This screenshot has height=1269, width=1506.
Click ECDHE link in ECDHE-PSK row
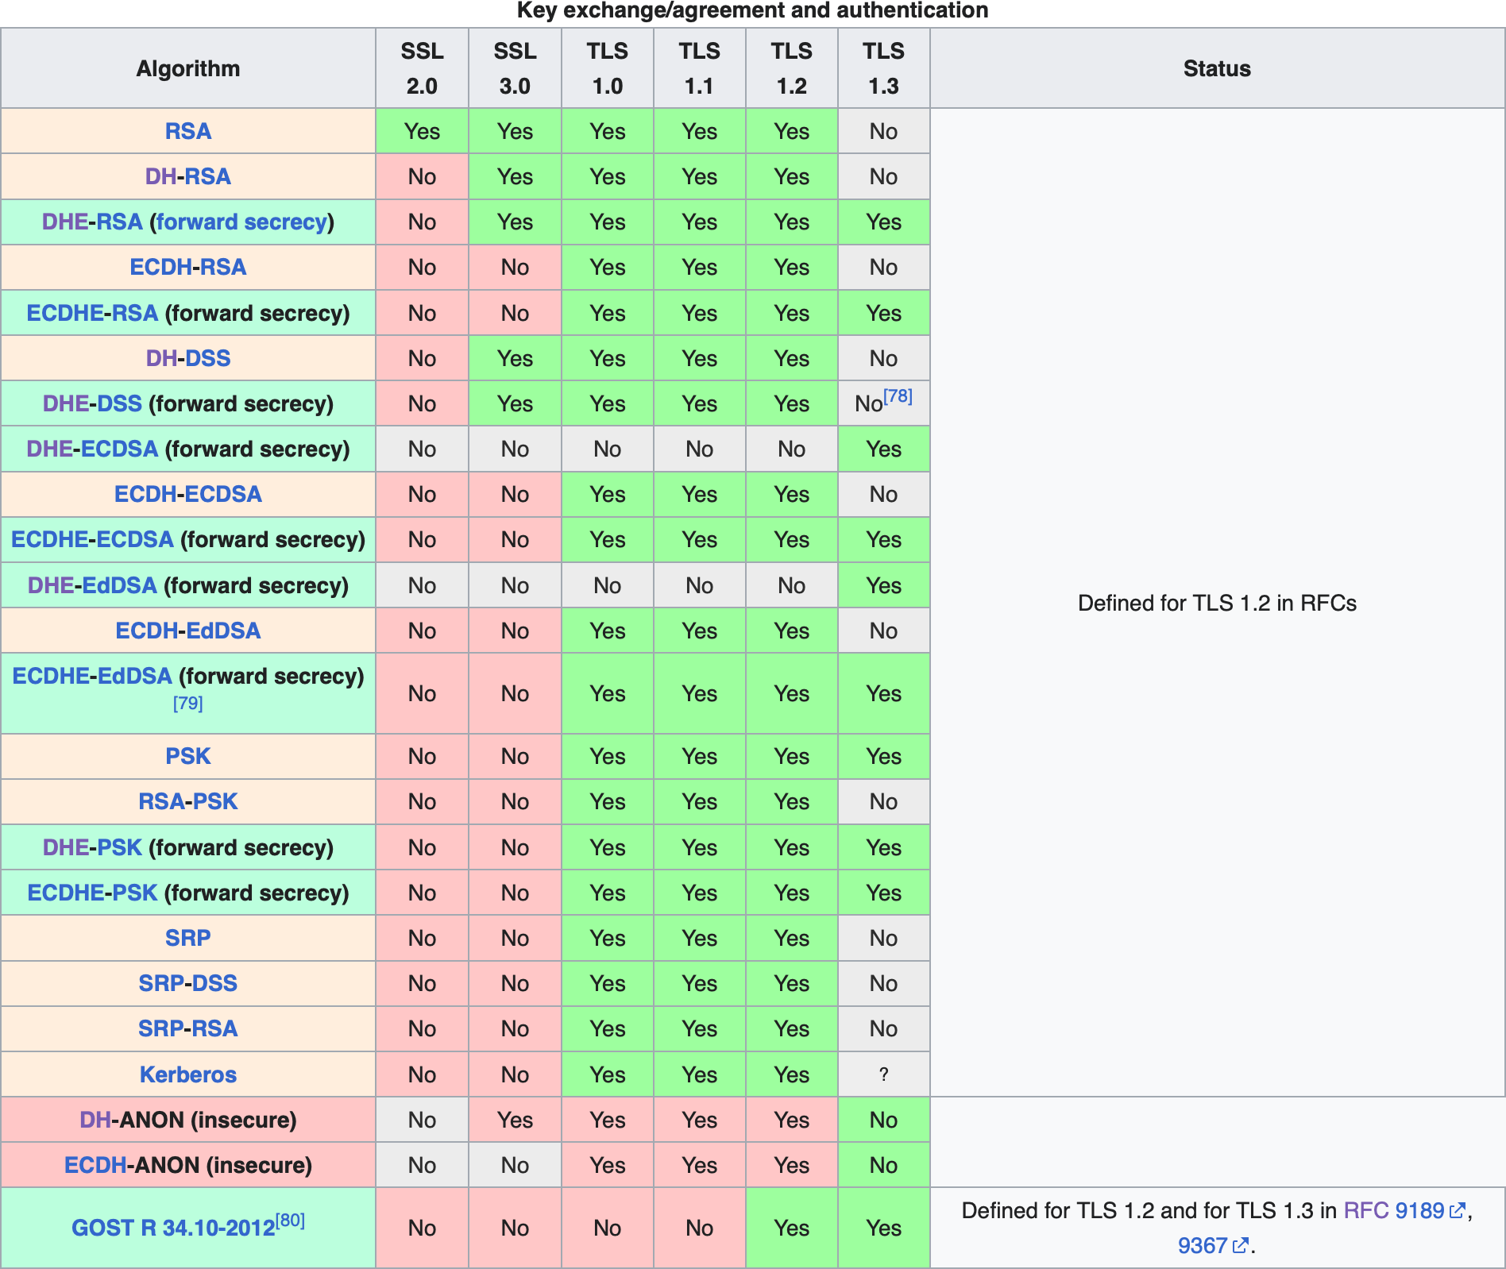tap(66, 893)
